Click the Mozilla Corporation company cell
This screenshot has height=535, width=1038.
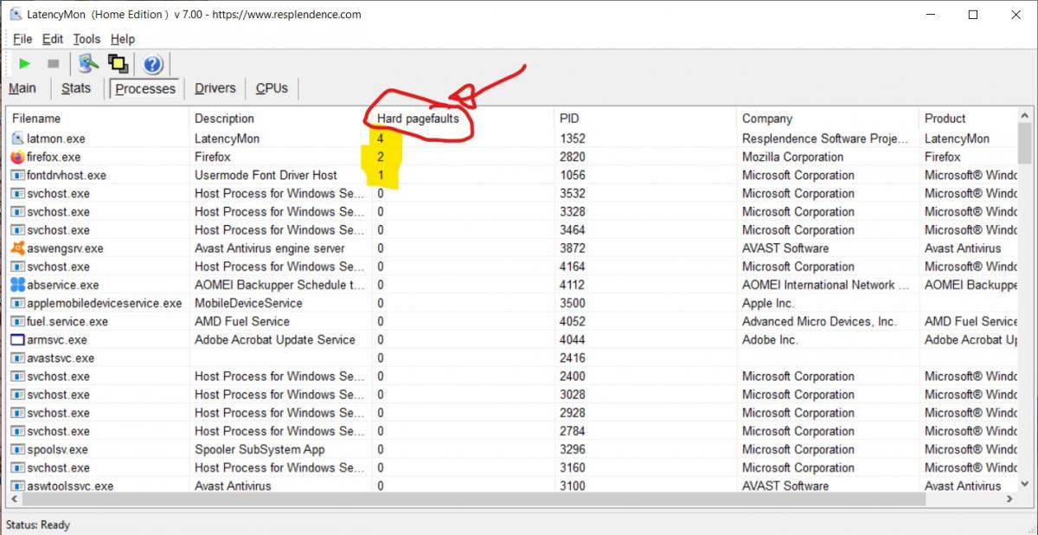click(792, 157)
